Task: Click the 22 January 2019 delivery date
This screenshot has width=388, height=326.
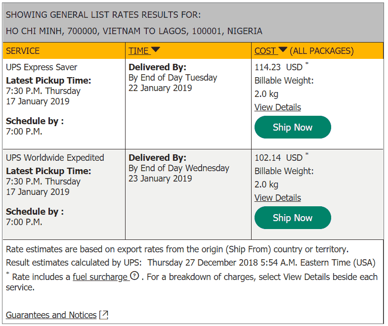Action: coord(160,88)
